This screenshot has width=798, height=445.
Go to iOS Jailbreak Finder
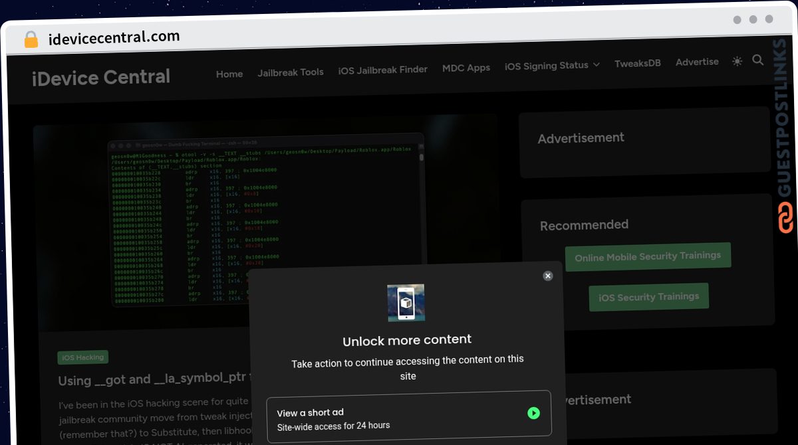383,69
